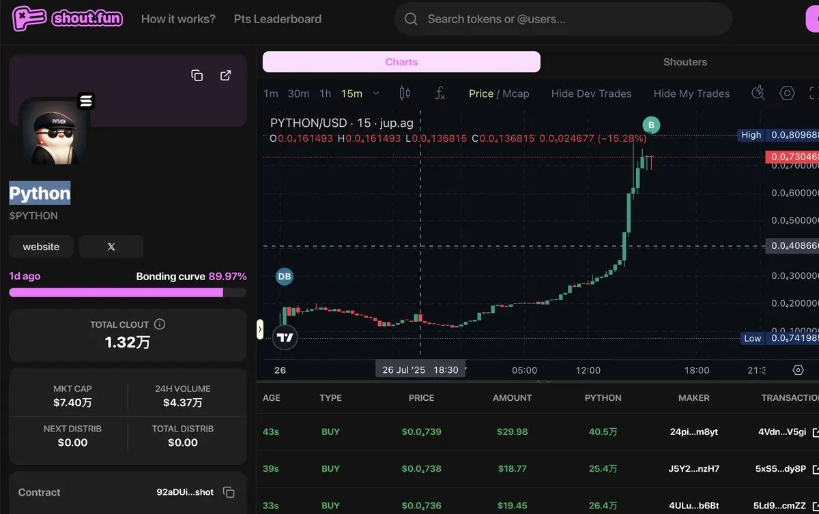Screen dimensions: 819x514
Task: Expand the timeframe dropdown chevron
Action: click(x=375, y=93)
